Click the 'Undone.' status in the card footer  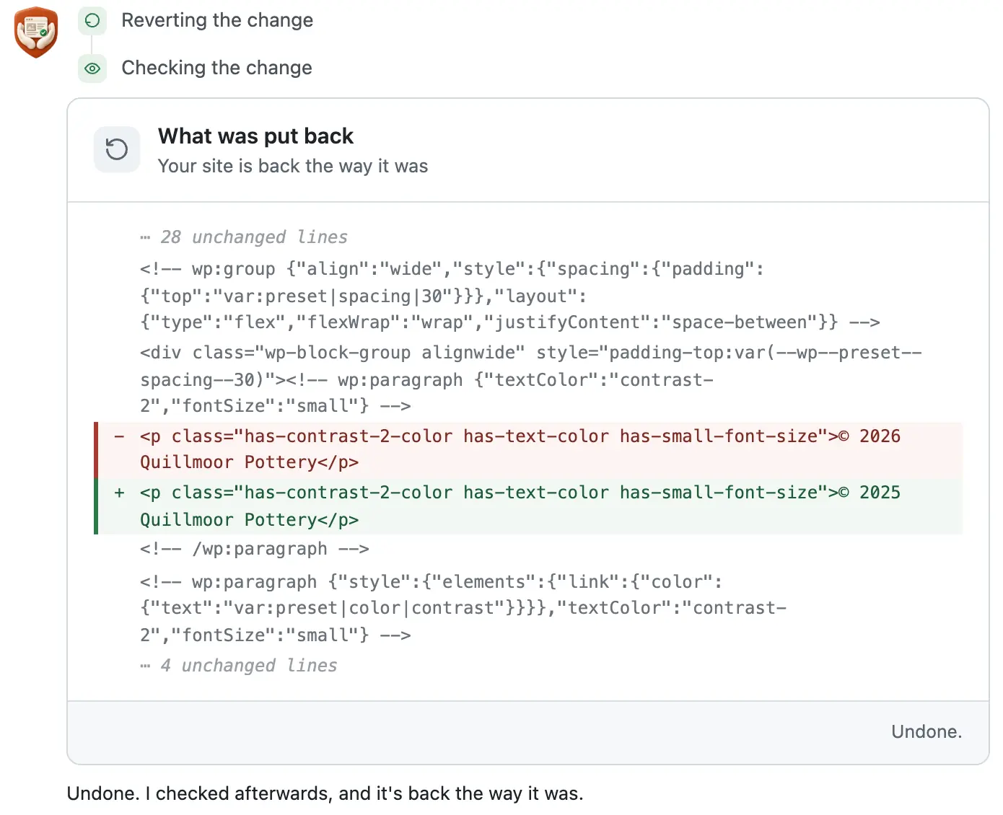point(927,731)
